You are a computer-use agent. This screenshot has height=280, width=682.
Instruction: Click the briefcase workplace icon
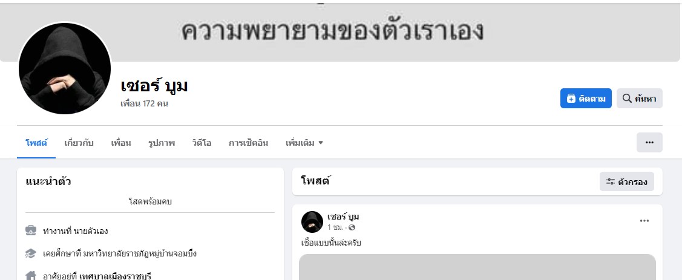31,230
